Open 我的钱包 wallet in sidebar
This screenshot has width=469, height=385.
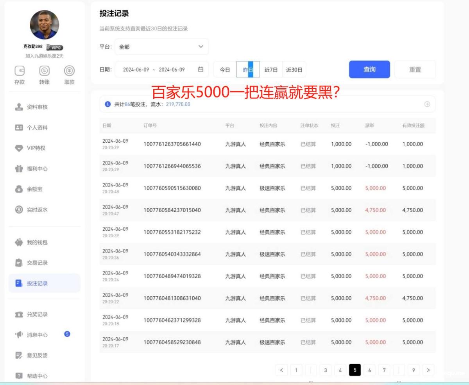tap(37, 242)
